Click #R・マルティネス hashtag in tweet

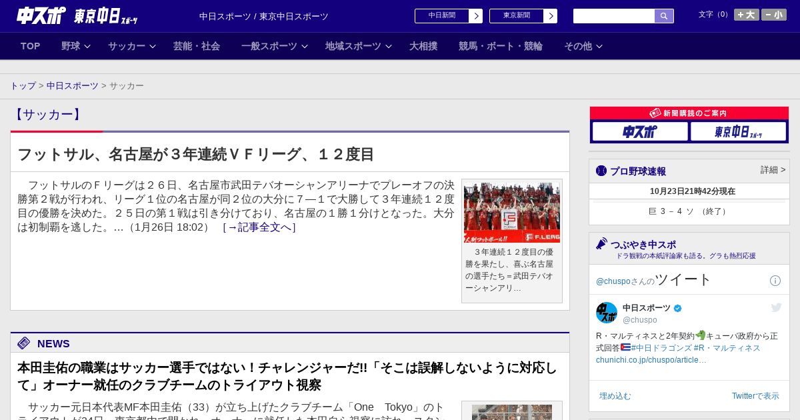coord(727,348)
